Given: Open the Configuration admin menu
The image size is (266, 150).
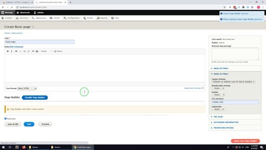Looking at the screenshot, I should [x=71, y=18].
